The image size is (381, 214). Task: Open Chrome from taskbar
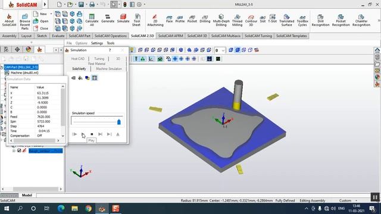pyautogui.click(x=89, y=209)
